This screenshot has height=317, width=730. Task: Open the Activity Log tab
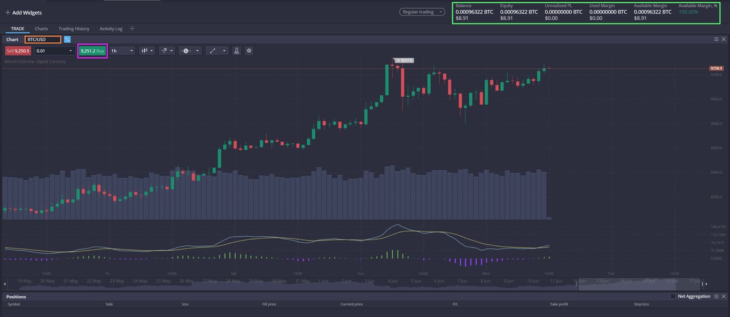[111, 28]
